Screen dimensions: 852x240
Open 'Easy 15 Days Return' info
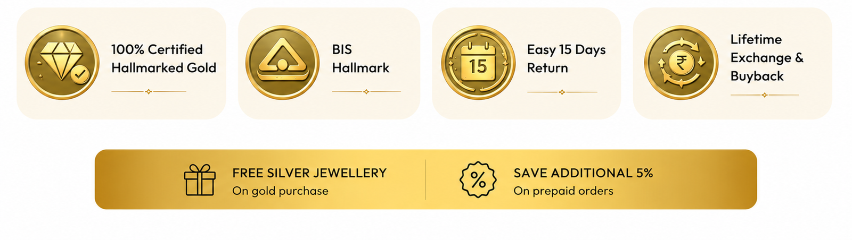click(566, 58)
